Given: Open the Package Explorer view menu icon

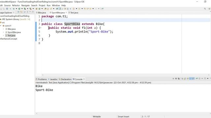Looking at the screenshot, I should [27, 12].
